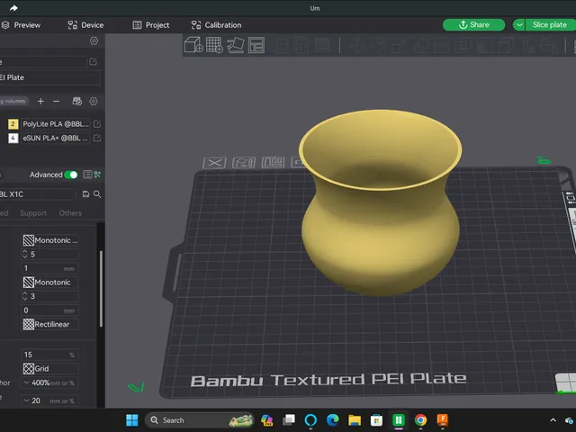
Task: Click the sparse infill density field 15%
Action: (49, 355)
